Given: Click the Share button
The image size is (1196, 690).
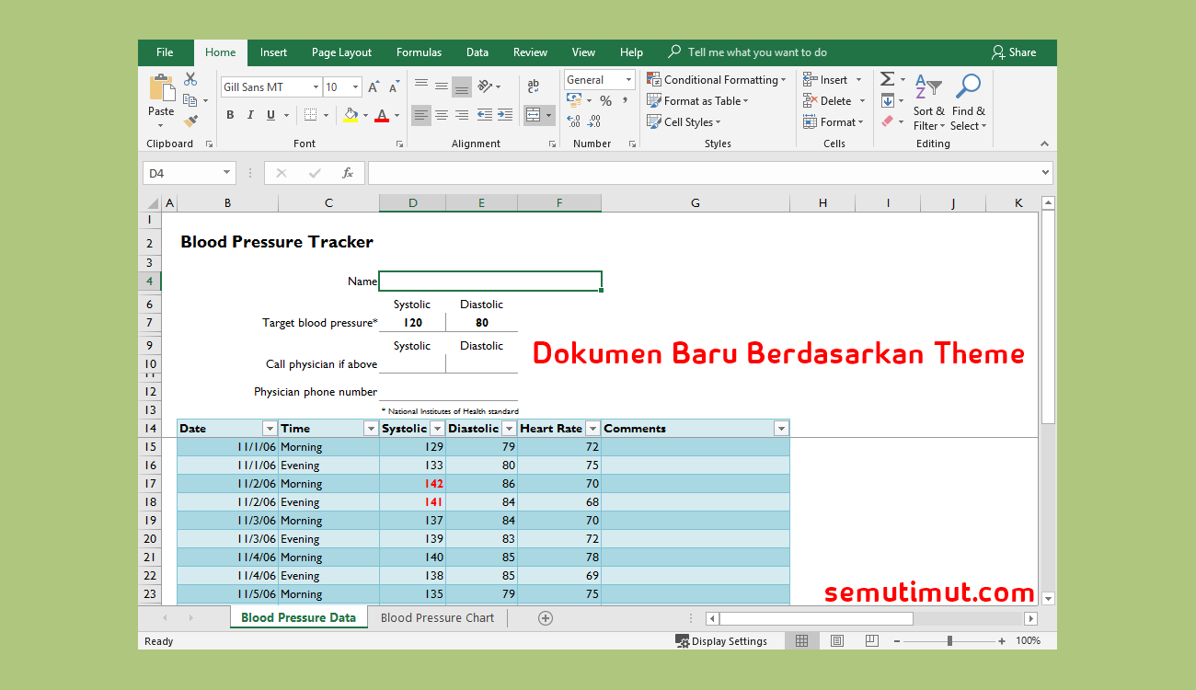Looking at the screenshot, I should coord(1013,52).
